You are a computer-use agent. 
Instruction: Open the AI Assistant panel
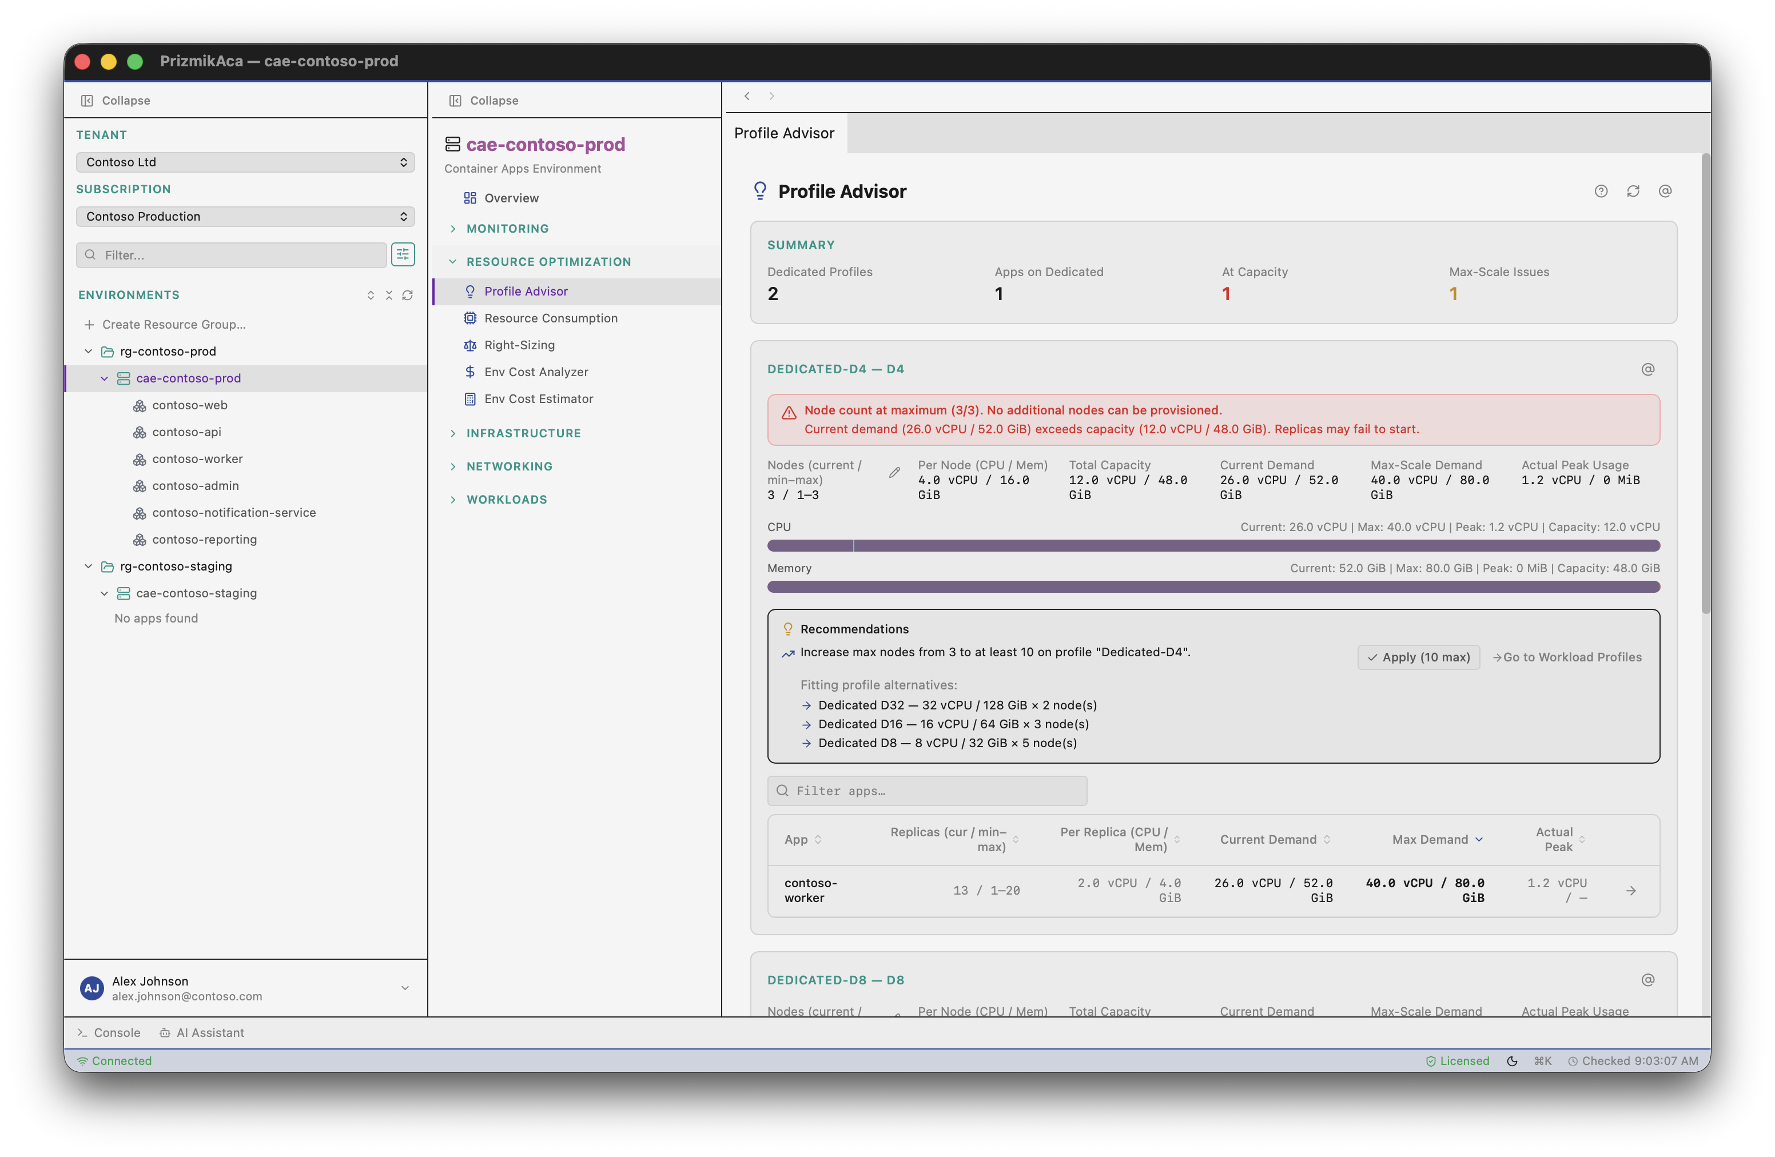tap(202, 1032)
